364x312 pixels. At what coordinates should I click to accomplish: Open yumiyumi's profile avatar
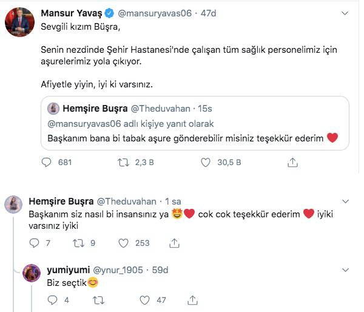point(32,273)
